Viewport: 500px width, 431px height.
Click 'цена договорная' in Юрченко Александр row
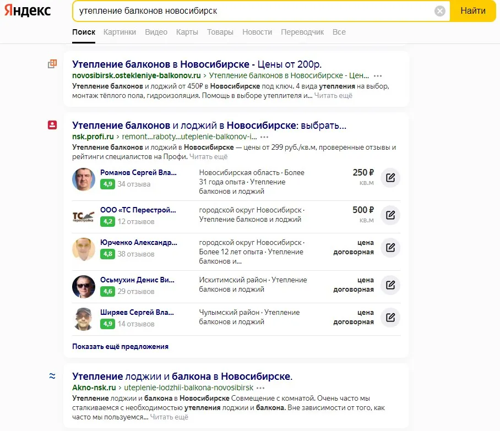click(x=354, y=247)
